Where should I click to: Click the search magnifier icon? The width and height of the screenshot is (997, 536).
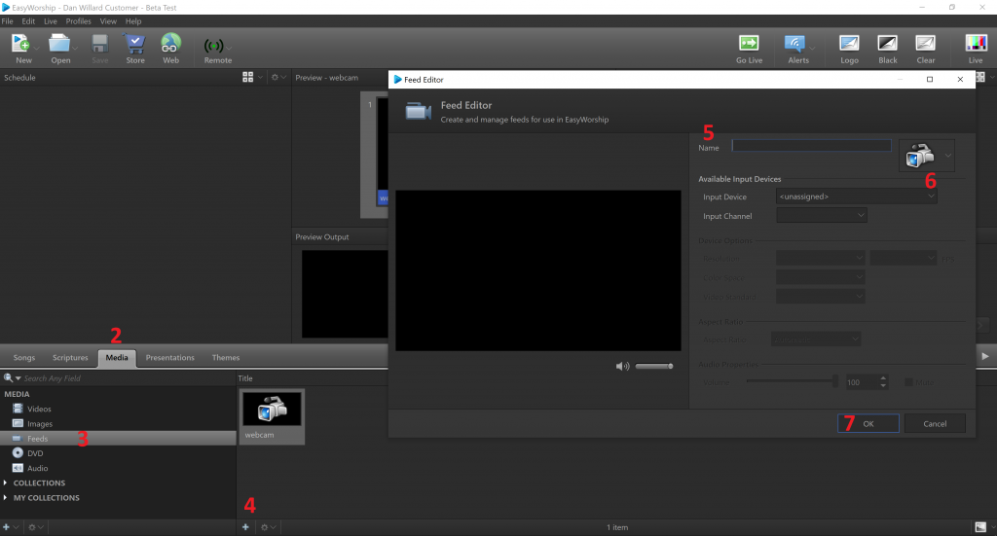click(8, 377)
